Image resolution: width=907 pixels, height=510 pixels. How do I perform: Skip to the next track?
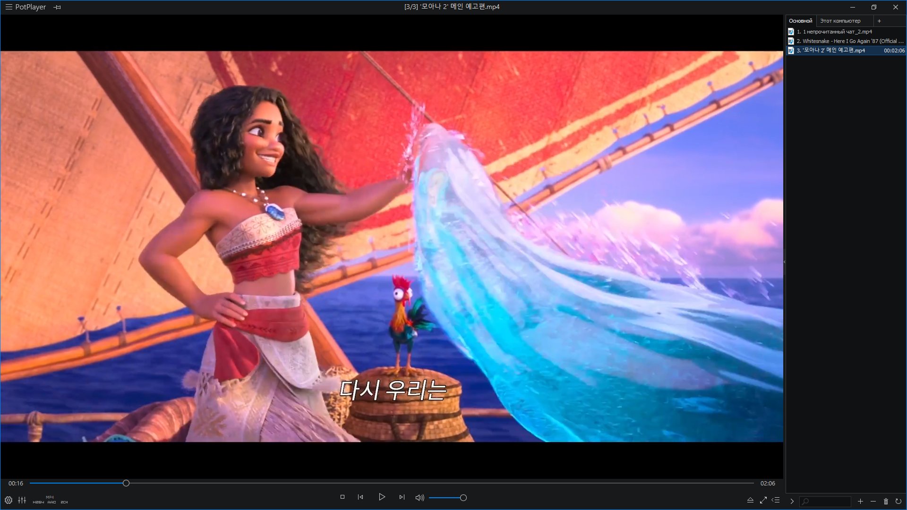click(402, 497)
